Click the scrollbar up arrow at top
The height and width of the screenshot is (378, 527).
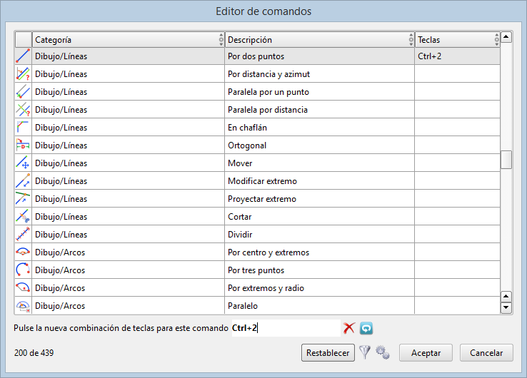[506, 36]
